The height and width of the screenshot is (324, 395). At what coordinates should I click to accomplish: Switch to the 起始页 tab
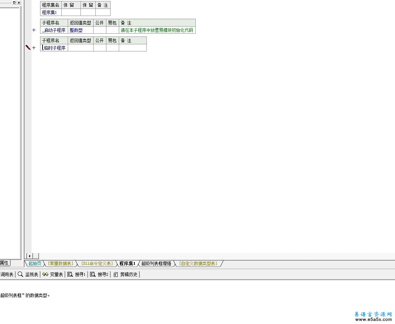point(35,263)
